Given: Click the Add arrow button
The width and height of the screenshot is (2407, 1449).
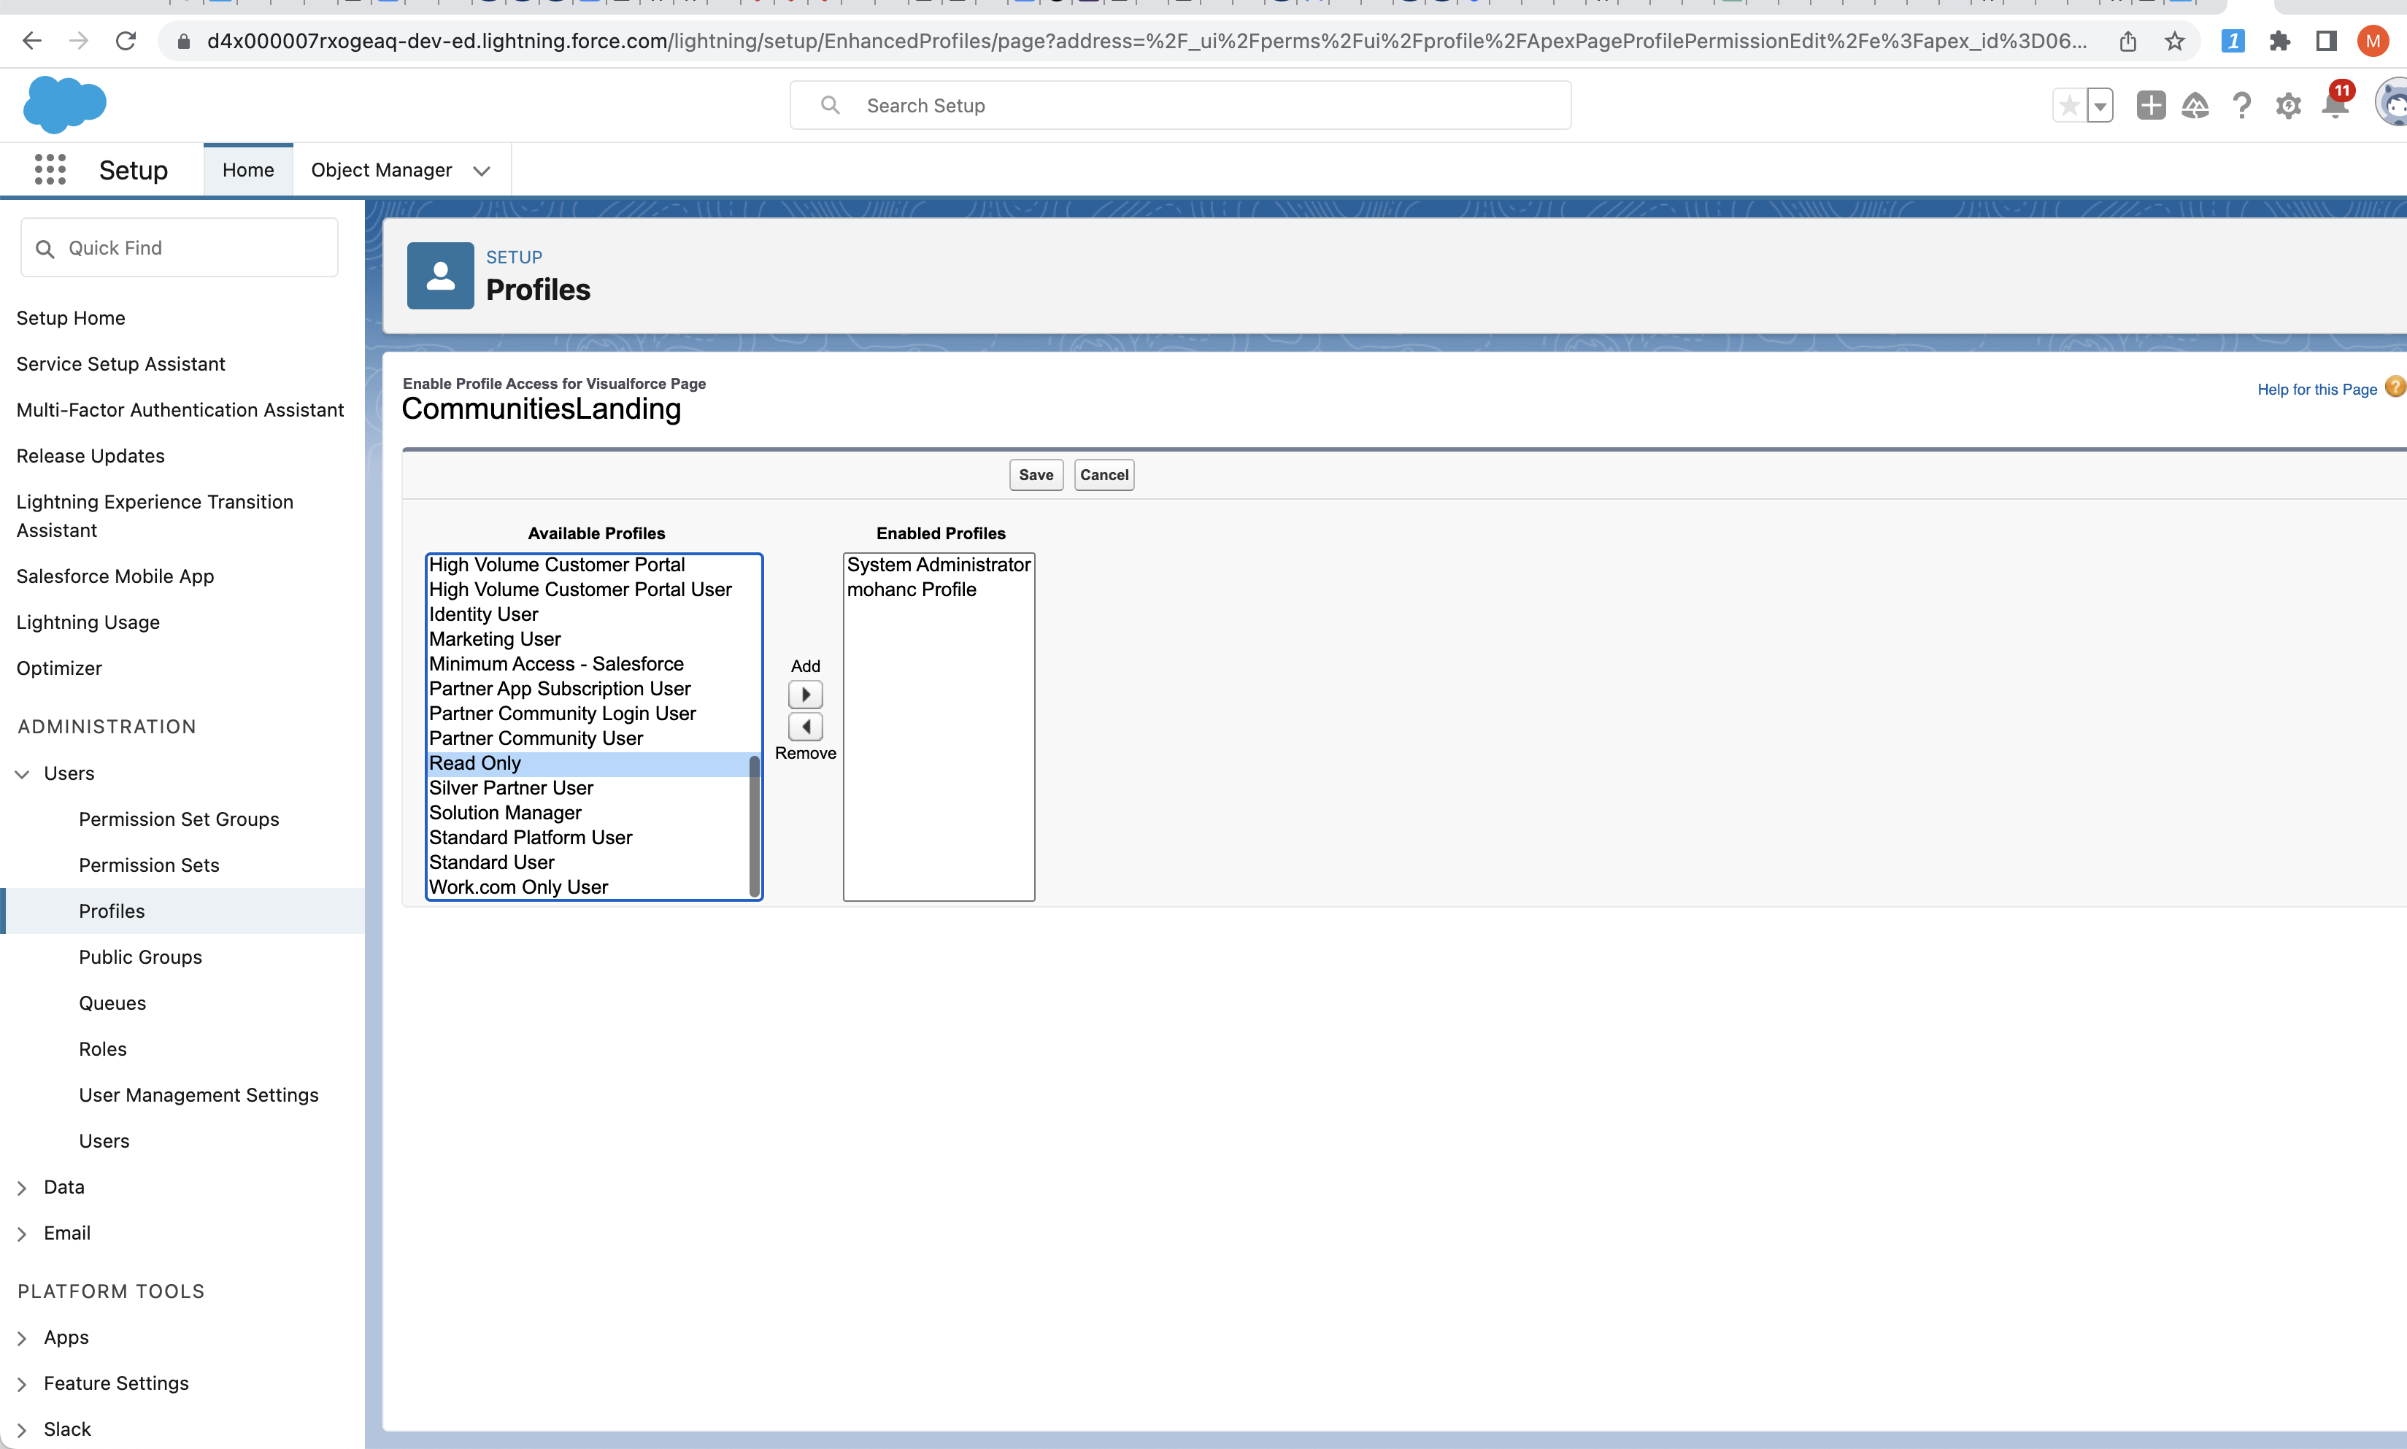Looking at the screenshot, I should pyautogui.click(x=806, y=695).
